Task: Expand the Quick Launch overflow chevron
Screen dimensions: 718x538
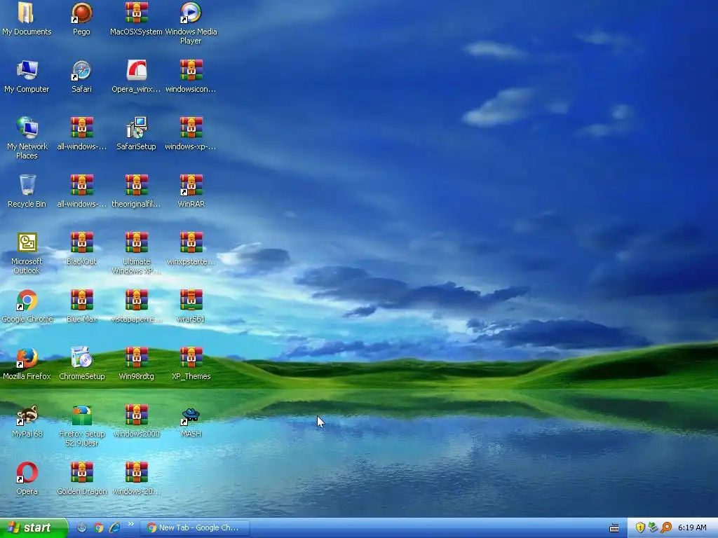Action: coord(130,524)
